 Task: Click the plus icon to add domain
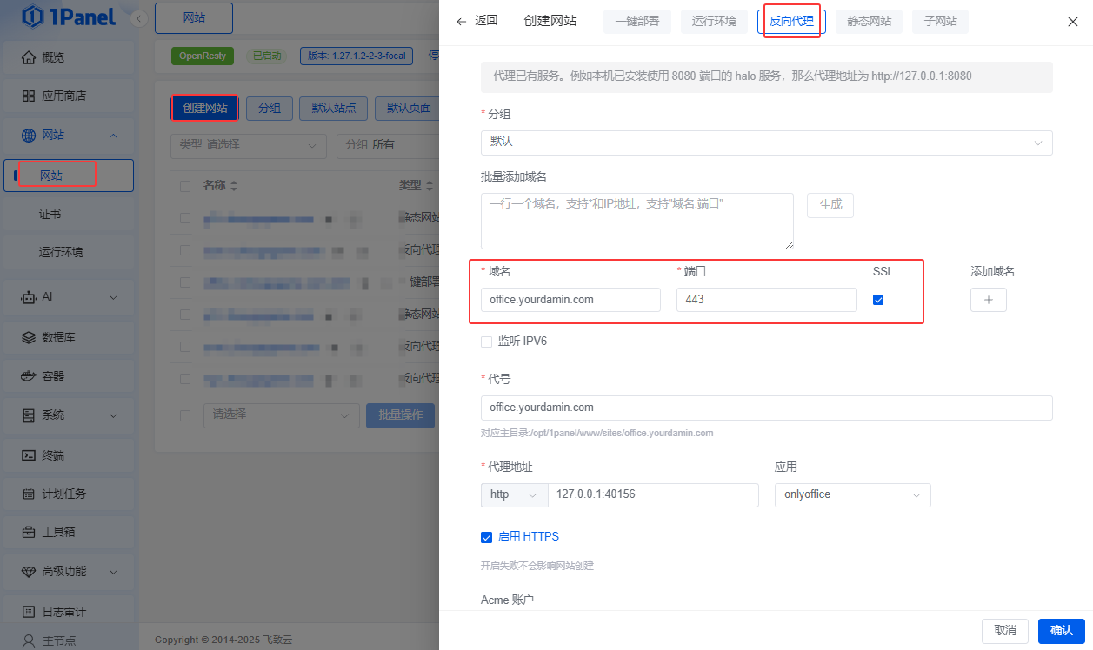(x=988, y=300)
